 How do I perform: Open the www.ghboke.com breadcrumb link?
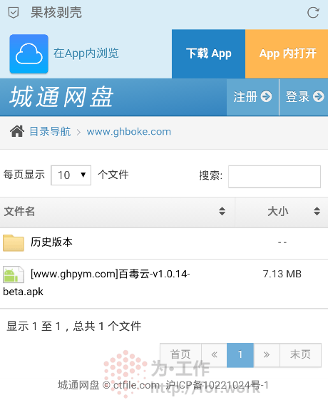tap(129, 132)
